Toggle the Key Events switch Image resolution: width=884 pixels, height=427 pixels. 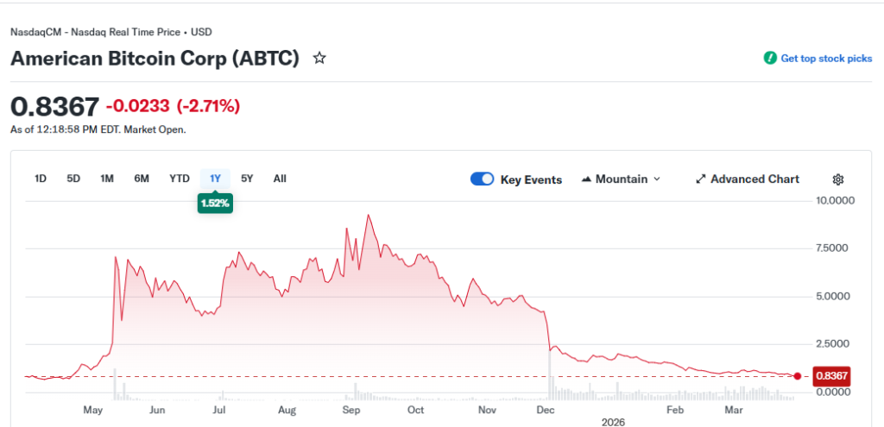pyautogui.click(x=483, y=179)
